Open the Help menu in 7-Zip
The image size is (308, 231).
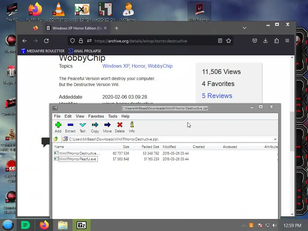coord(125,116)
